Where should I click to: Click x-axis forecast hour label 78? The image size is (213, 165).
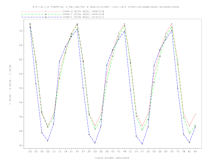pos(183,152)
